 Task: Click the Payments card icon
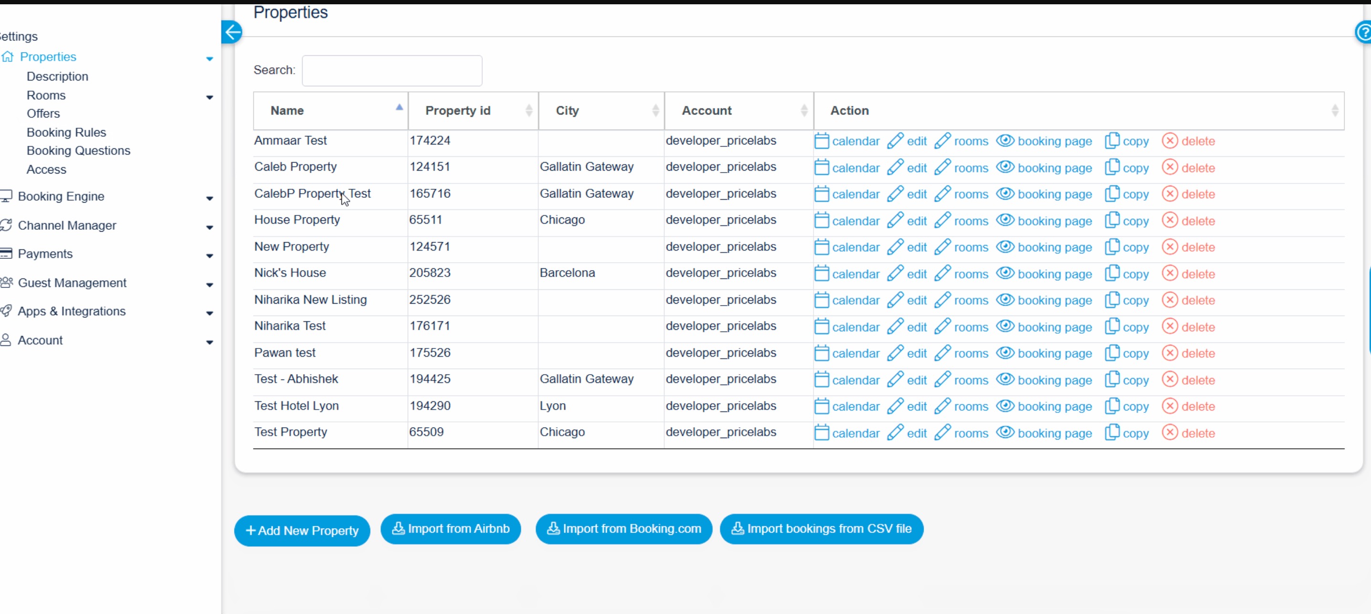click(6, 253)
